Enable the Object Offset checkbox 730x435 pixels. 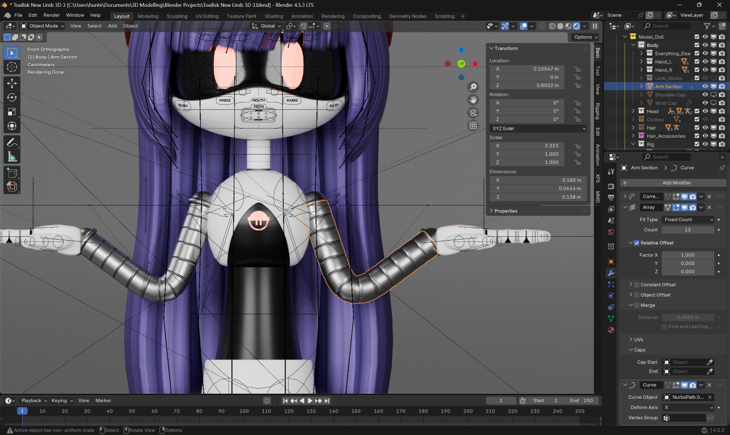tap(636, 295)
